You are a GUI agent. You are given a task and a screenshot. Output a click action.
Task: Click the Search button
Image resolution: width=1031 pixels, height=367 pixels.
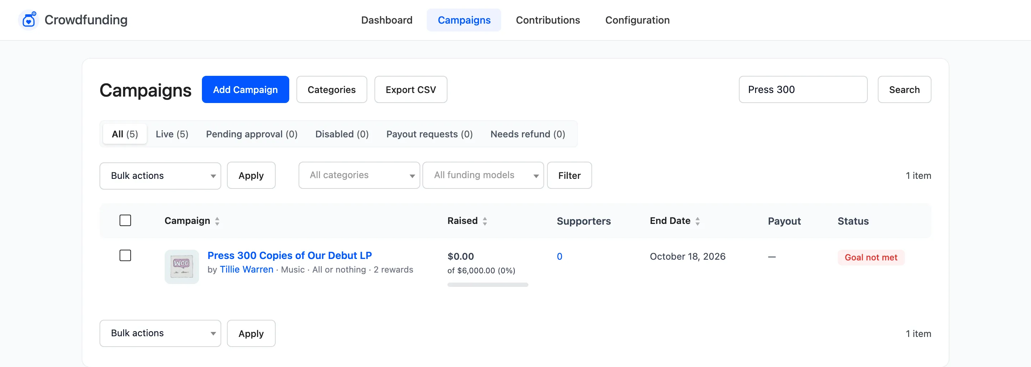pyautogui.click(x=904, y=89)
